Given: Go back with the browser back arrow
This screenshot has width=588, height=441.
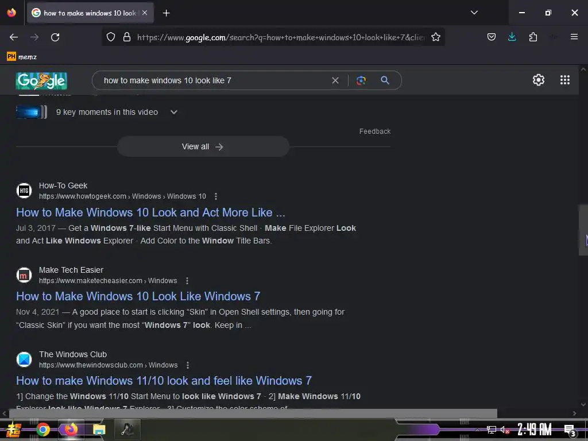Looking at the screenshot, I should (14, 37).
